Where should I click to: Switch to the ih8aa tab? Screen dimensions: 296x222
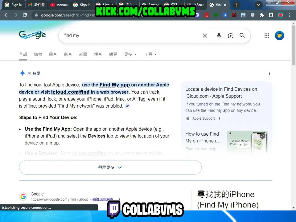click(195, 5)
